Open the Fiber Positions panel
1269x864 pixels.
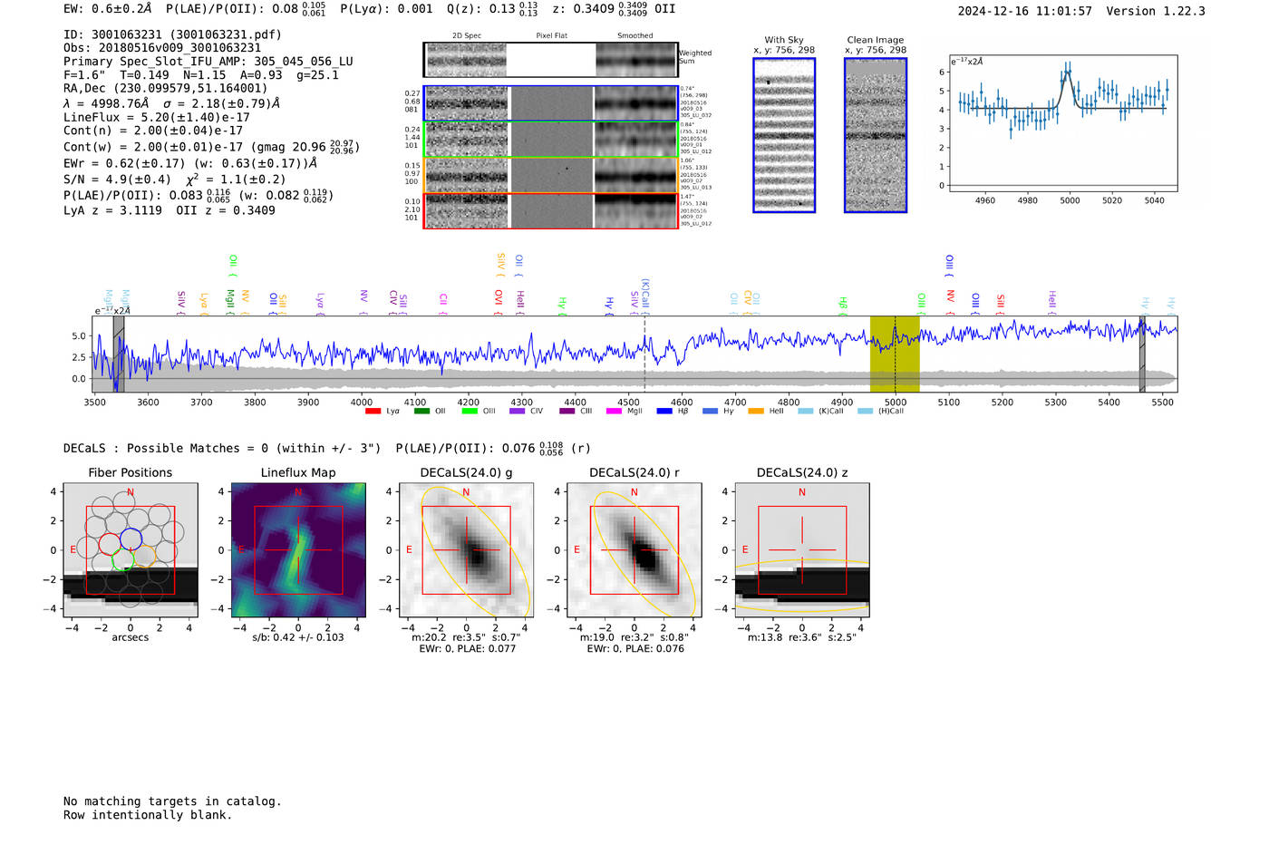pyautogui.click(x=131, y=550)
